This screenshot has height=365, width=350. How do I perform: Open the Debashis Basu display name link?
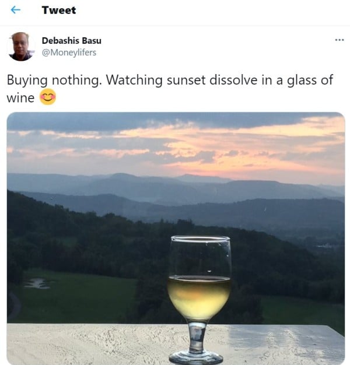pyautogui.click(x=72, y=41)
